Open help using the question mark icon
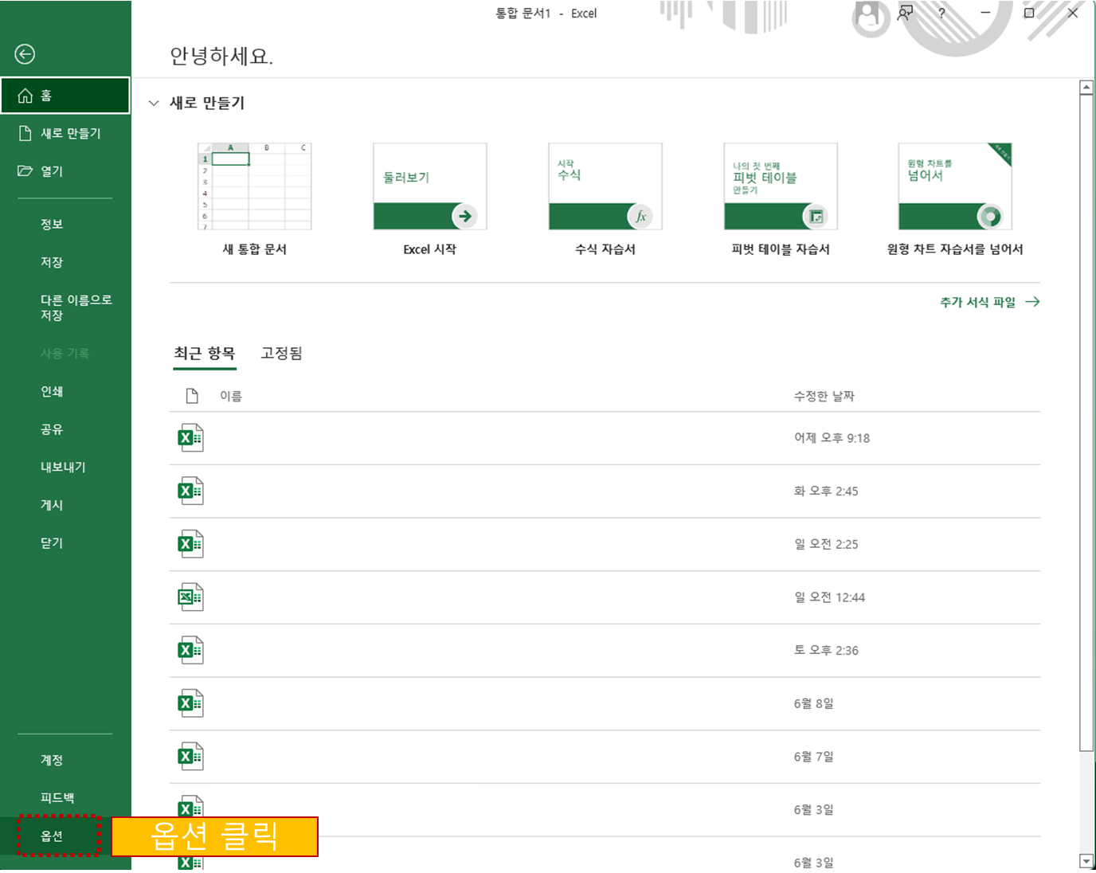The width and height of the screenshot is (1096, 873). point(941,13)
